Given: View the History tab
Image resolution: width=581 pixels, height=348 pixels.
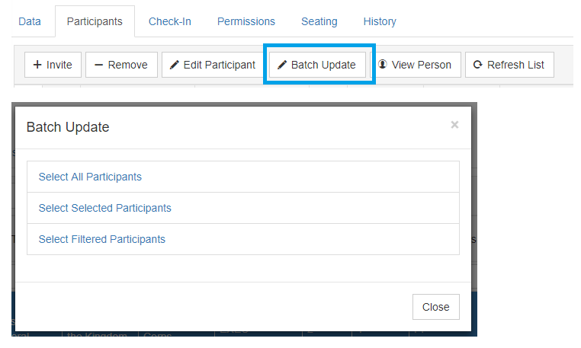Looking at the screenshot, I should tap(380, 21).
